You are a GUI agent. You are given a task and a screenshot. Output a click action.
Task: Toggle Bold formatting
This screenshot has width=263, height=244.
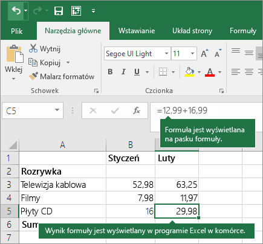point(110,72)
